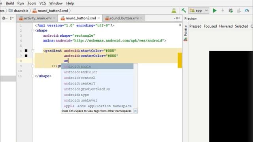The image size is (253, 142).
Task: Click the Profiler gauge icon
Action: point(247,11)
